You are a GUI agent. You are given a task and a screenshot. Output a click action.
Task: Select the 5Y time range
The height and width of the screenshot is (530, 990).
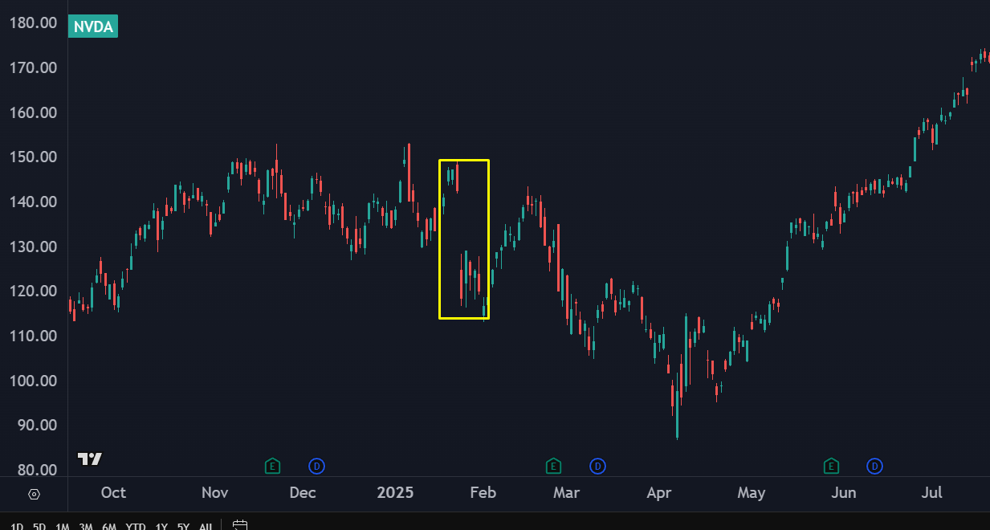[184, 527]
